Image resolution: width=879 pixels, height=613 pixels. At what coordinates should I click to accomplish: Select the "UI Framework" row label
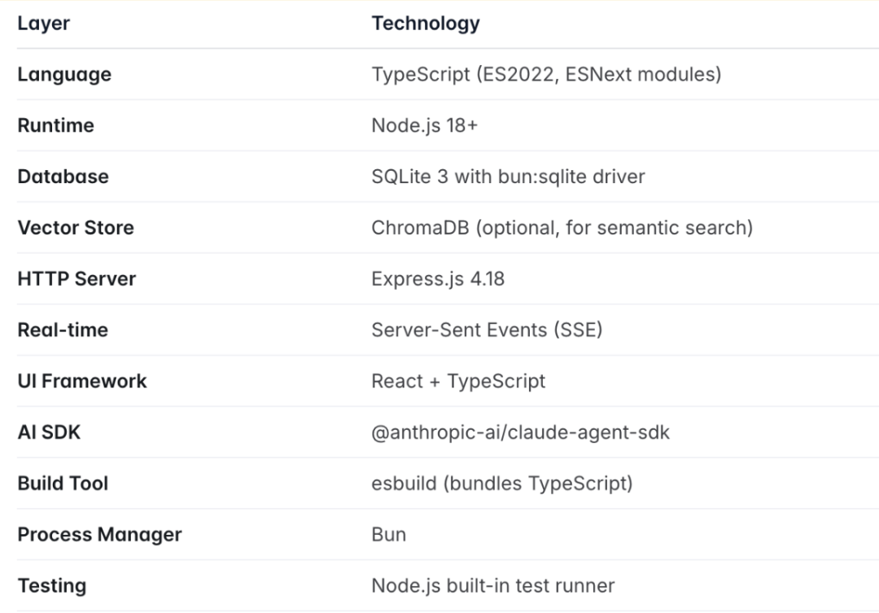pyautogui.click(x=82, y=381)
